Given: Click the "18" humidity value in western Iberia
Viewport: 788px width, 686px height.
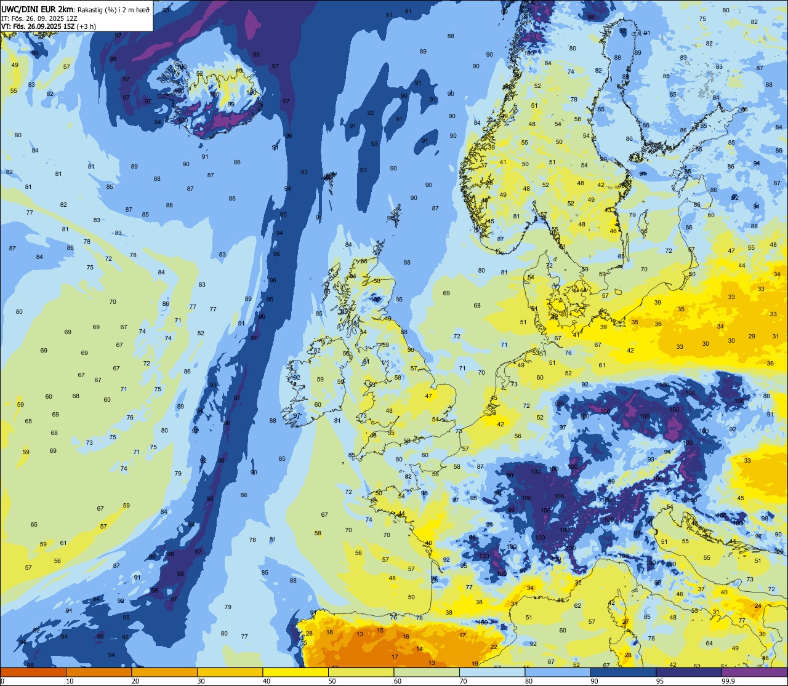Looking at the screenshot, I should click(x=329, y=632).
